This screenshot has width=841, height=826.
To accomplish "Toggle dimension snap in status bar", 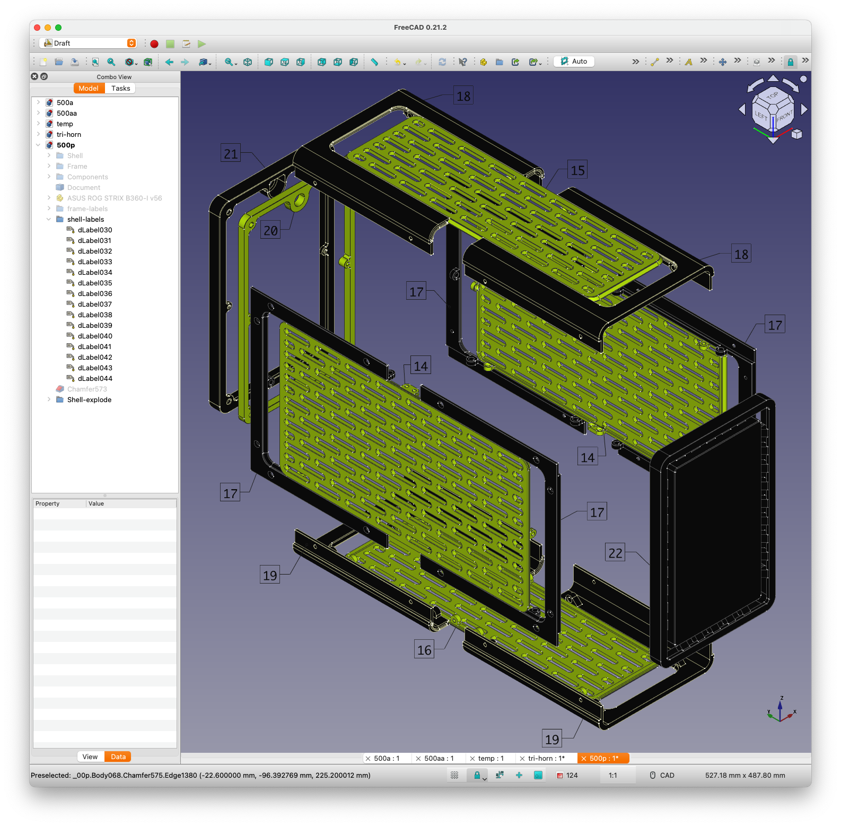I will pyautogui.click(x=500, y=776).
